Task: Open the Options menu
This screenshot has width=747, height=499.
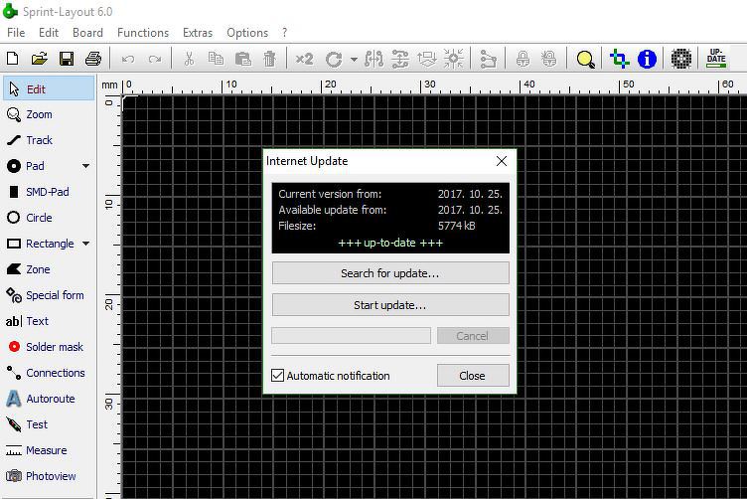Action: [x=247, y=33]
